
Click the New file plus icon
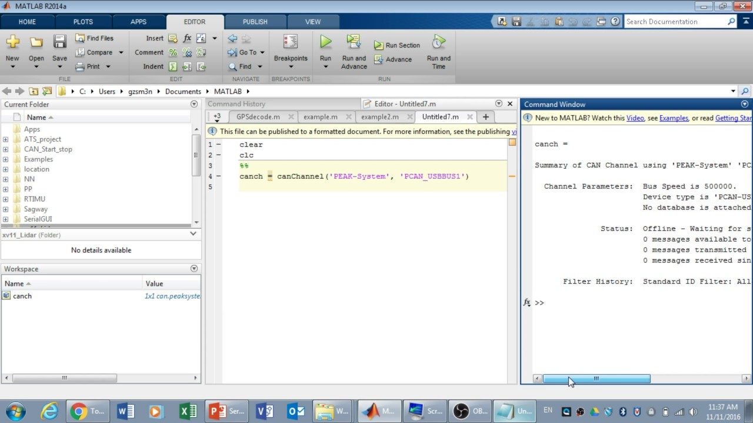(x=12, y=42)
